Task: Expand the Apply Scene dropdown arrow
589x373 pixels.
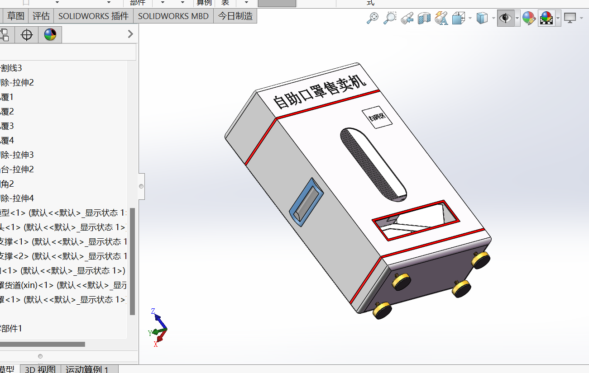Action: tap(558, 18)
